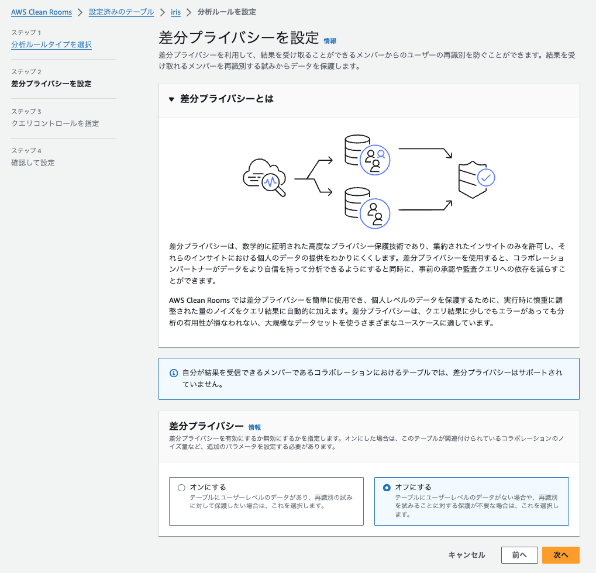
Task: Go back with the 前へ button
Action: tap(519, 555)
